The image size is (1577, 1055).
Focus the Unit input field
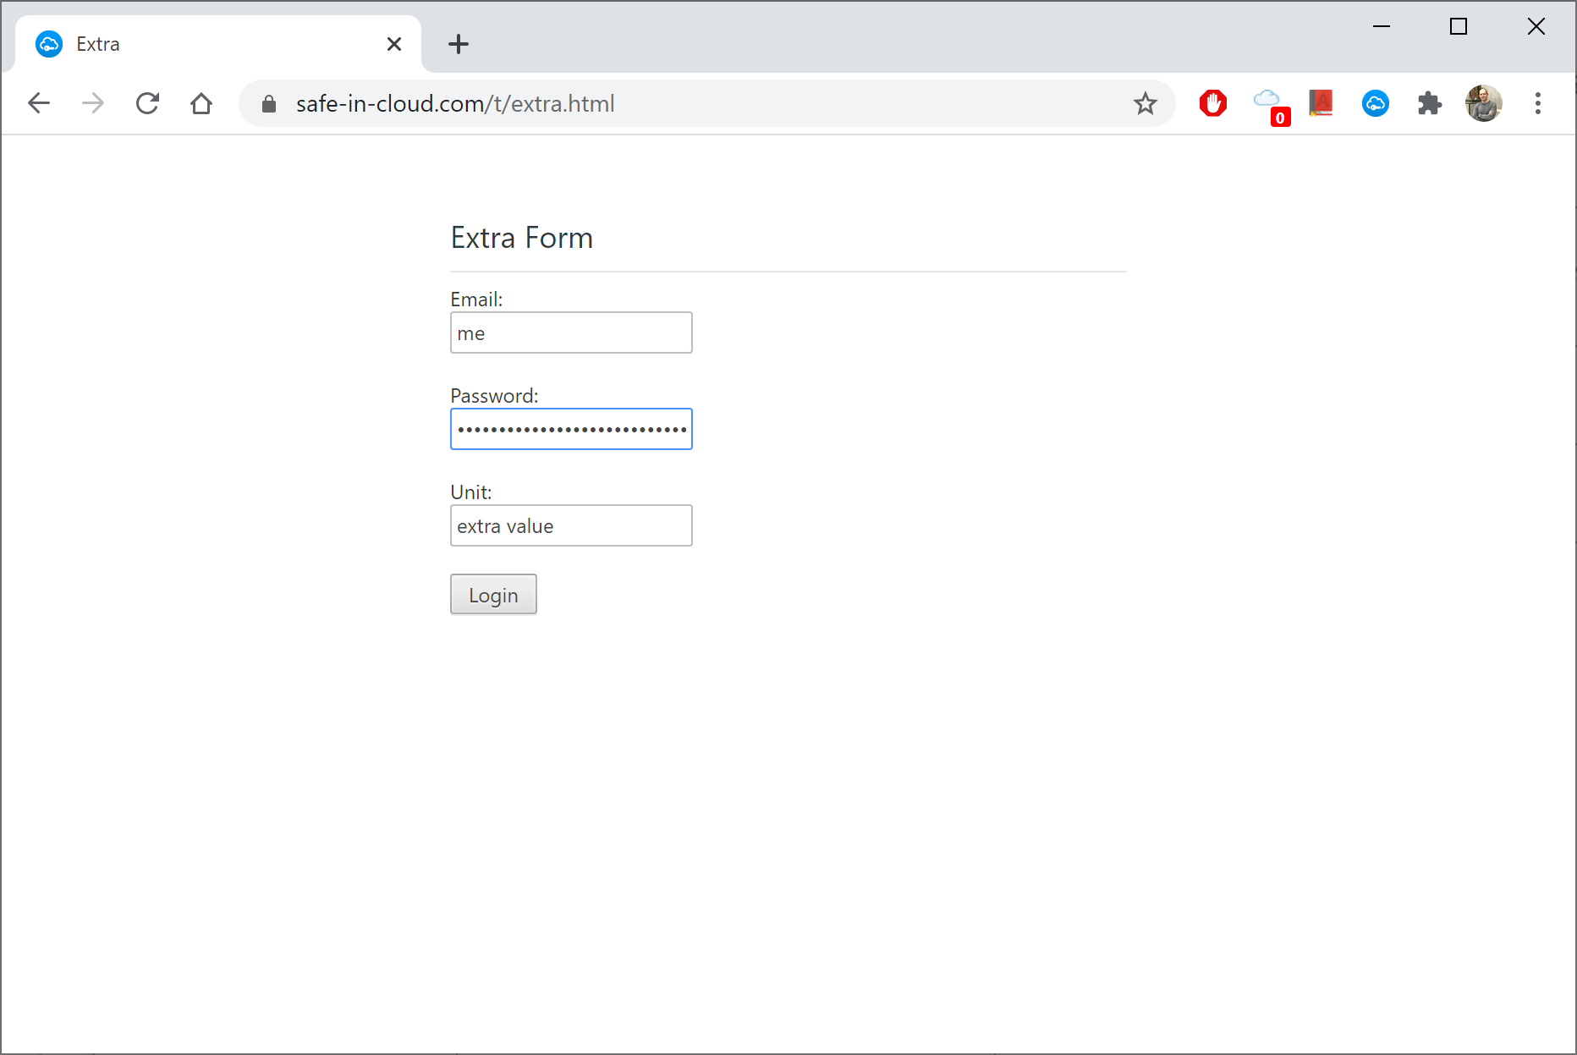point(571,525)
